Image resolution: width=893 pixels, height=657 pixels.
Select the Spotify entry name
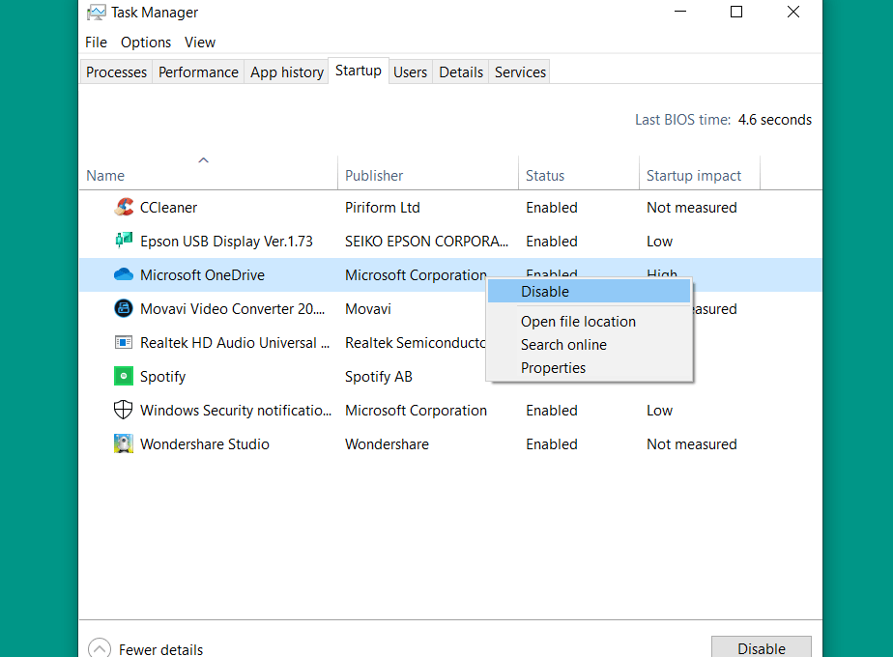point(163,377)
